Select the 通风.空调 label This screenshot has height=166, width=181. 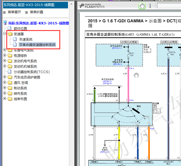(x=21, y=83)
